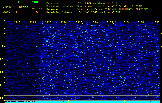This screenshot has height=103, width=162.
Task: Click the 1118 time axis label
Action: 125,22
